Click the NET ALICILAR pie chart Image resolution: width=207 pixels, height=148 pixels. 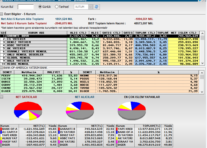coord(80,110)
